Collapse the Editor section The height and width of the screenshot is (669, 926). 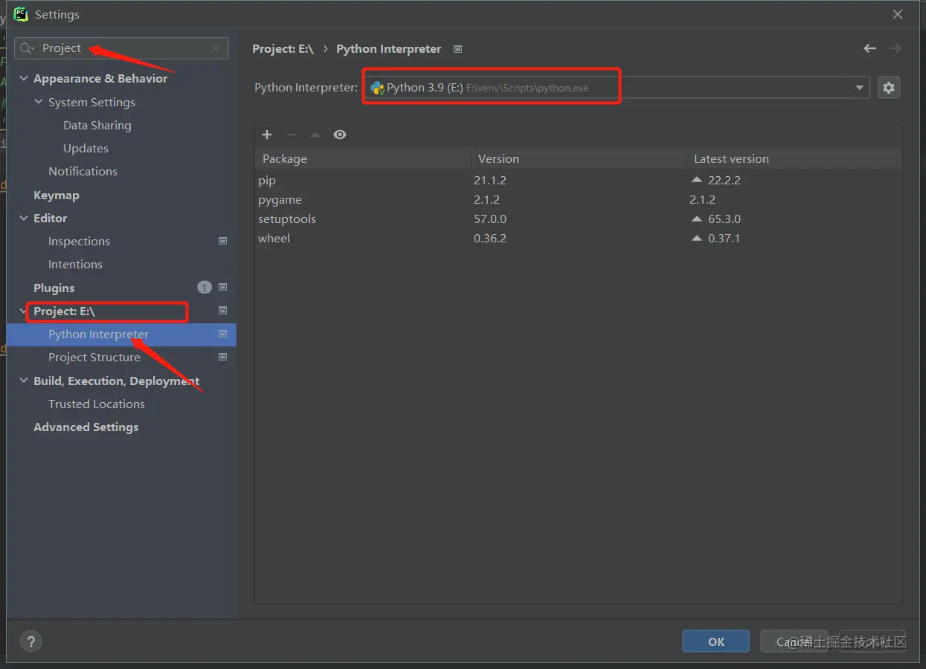24,218
